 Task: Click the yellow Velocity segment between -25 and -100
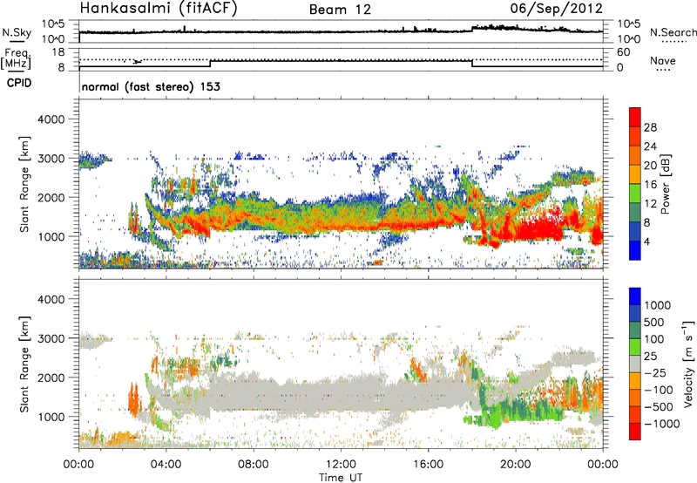tap(635, 381)
